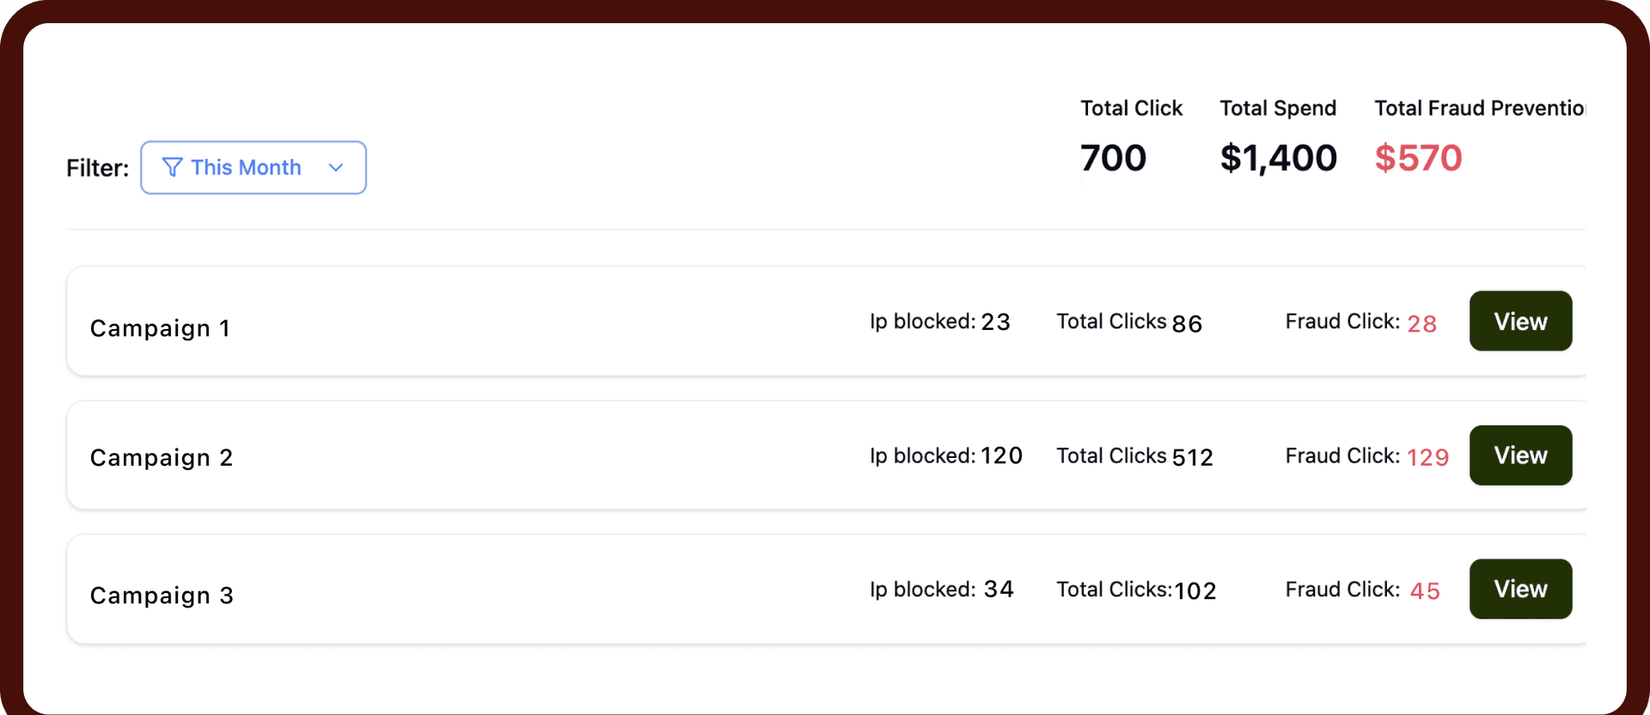Select the Campaign 2 title

[x=162, y=458]
